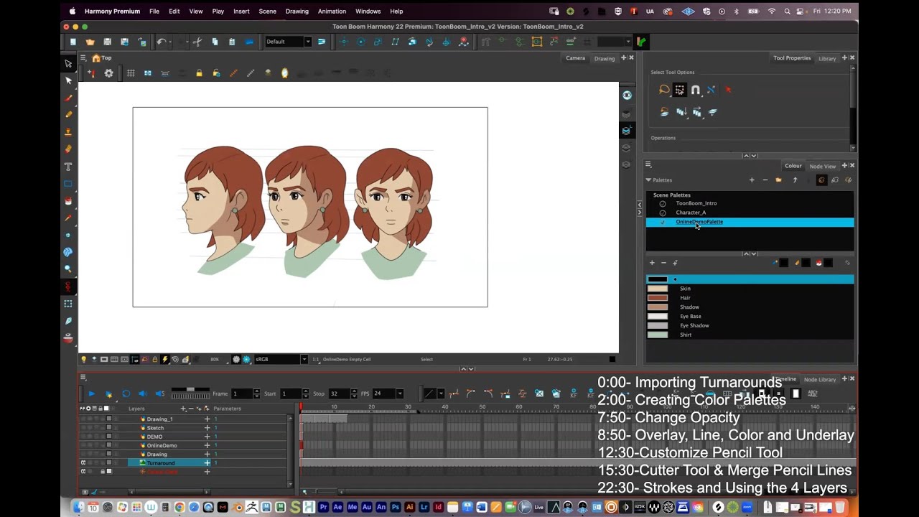Select the DEMO layer
The image size is (919, 517).
[x=154, y=437]
